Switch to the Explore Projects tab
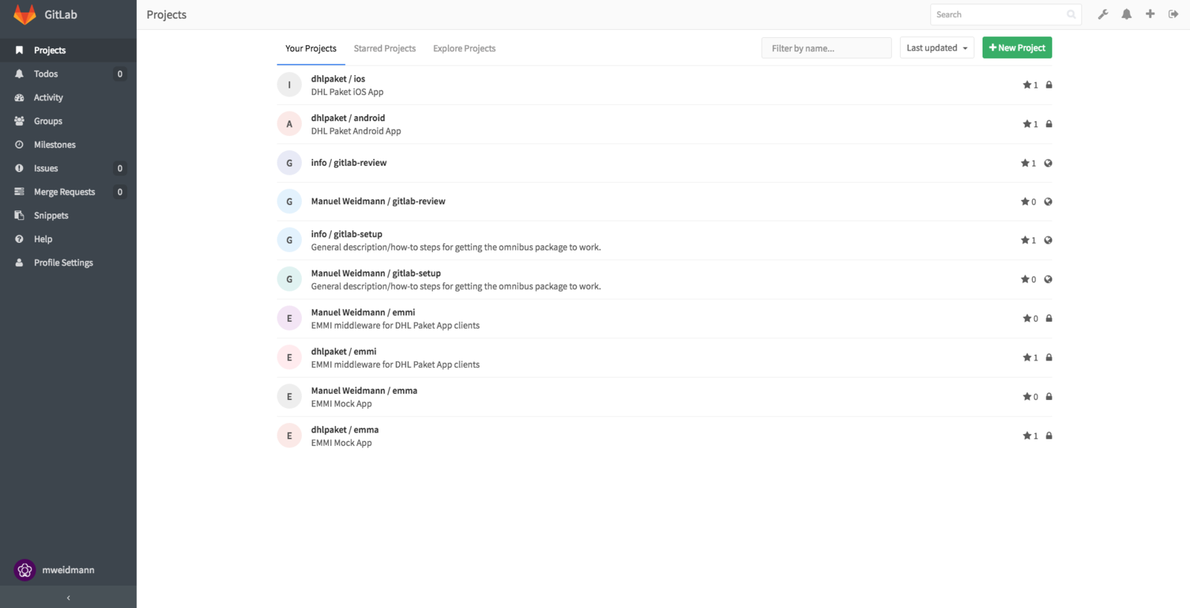The image size is (1190, 608). (464, 48)
